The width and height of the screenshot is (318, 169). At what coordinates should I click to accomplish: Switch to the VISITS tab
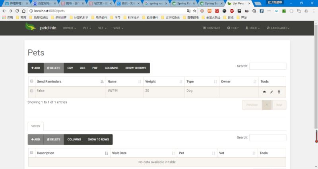click(35, 126)
